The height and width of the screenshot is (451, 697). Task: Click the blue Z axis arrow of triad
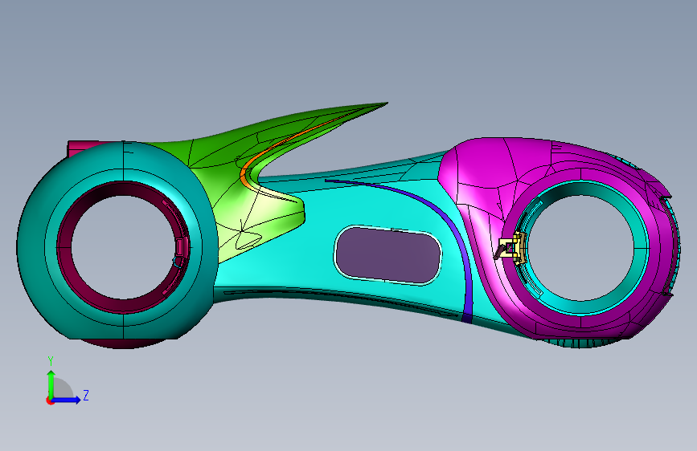[67, 400]
